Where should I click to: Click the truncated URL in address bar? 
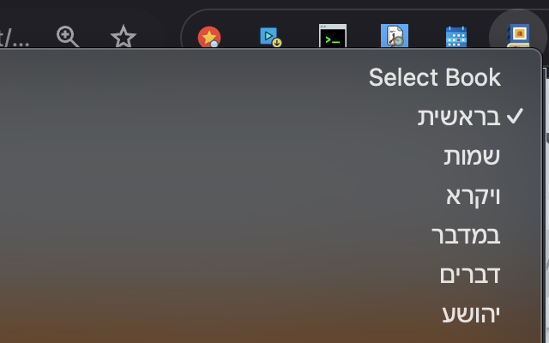click(14, 38)
